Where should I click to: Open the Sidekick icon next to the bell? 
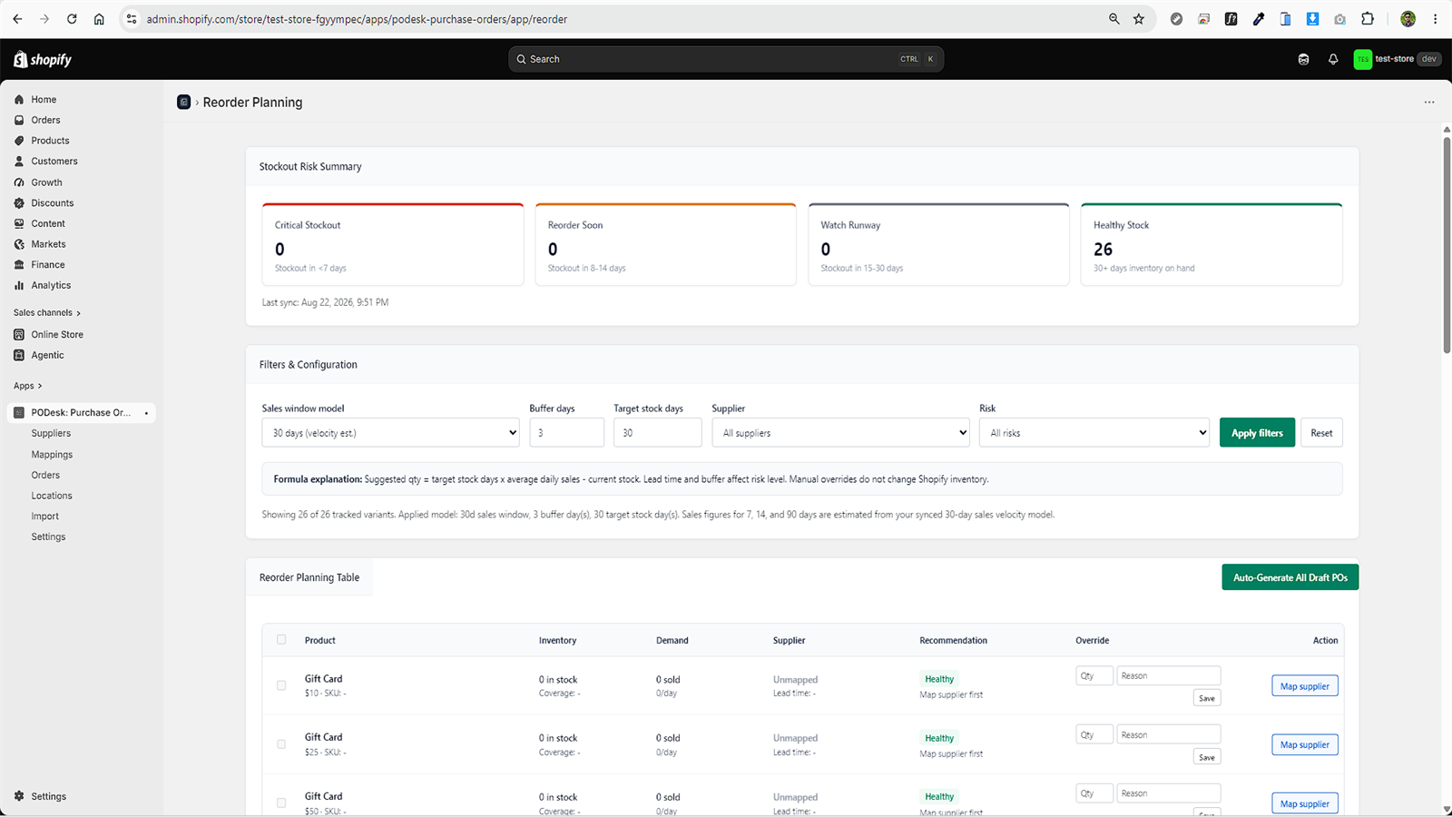tap(1304, 59)
